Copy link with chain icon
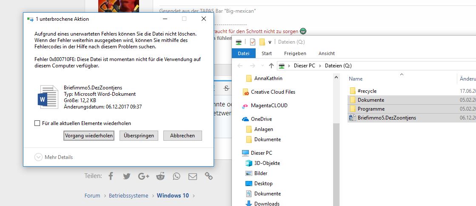Viewport: 476px width, 206px height. point(208,176)
